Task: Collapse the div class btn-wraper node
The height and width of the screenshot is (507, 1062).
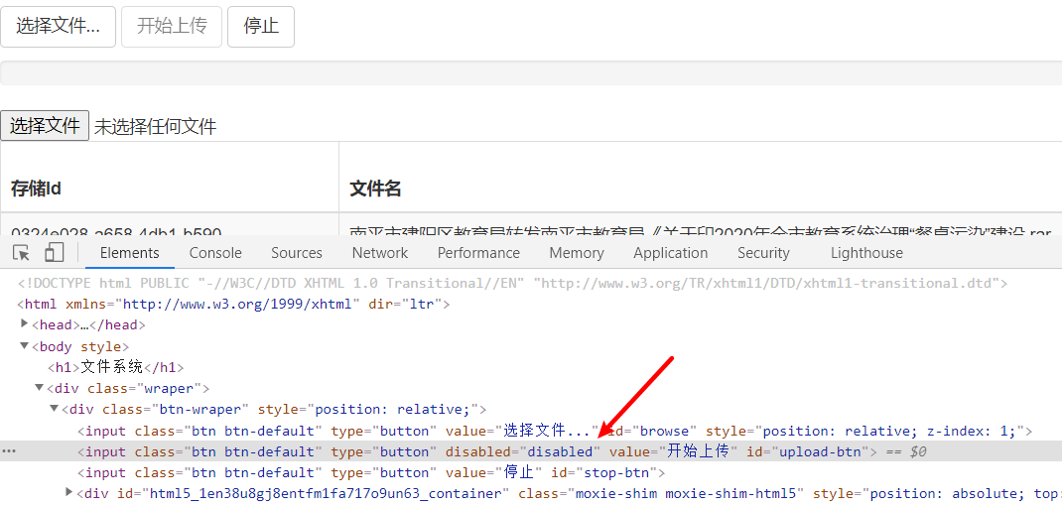Action: tap(54, 409)
